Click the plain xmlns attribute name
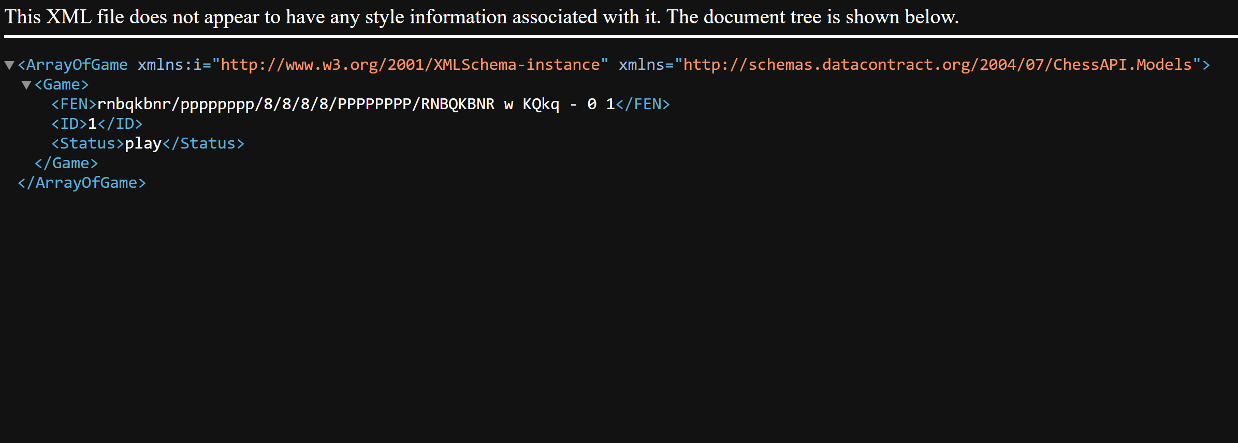 642,65
